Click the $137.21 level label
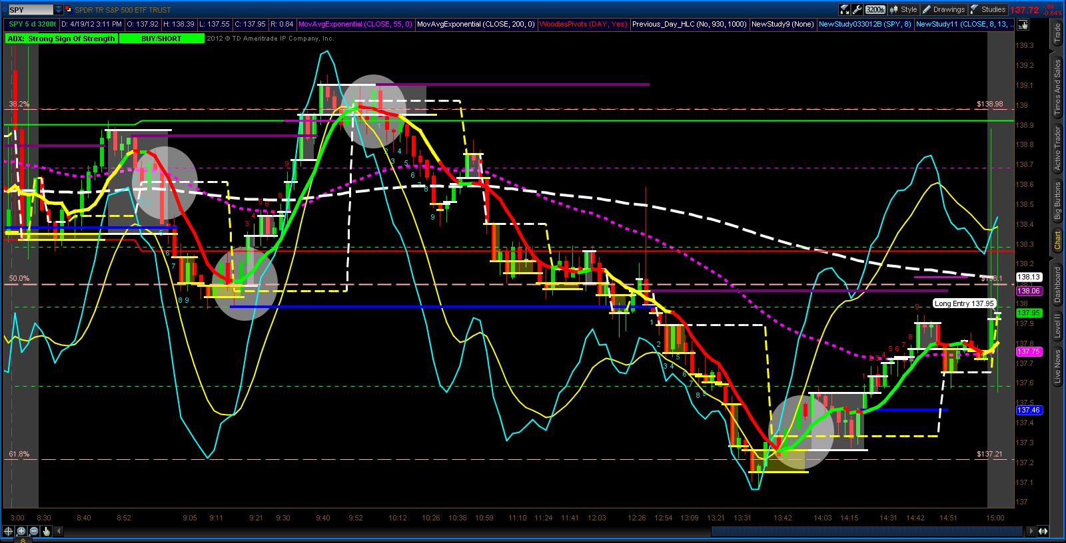 click(x=990, y=454)
